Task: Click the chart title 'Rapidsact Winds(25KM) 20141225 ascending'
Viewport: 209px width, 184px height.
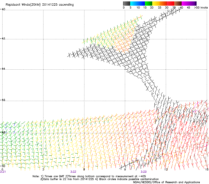Action: pos(40,5)
